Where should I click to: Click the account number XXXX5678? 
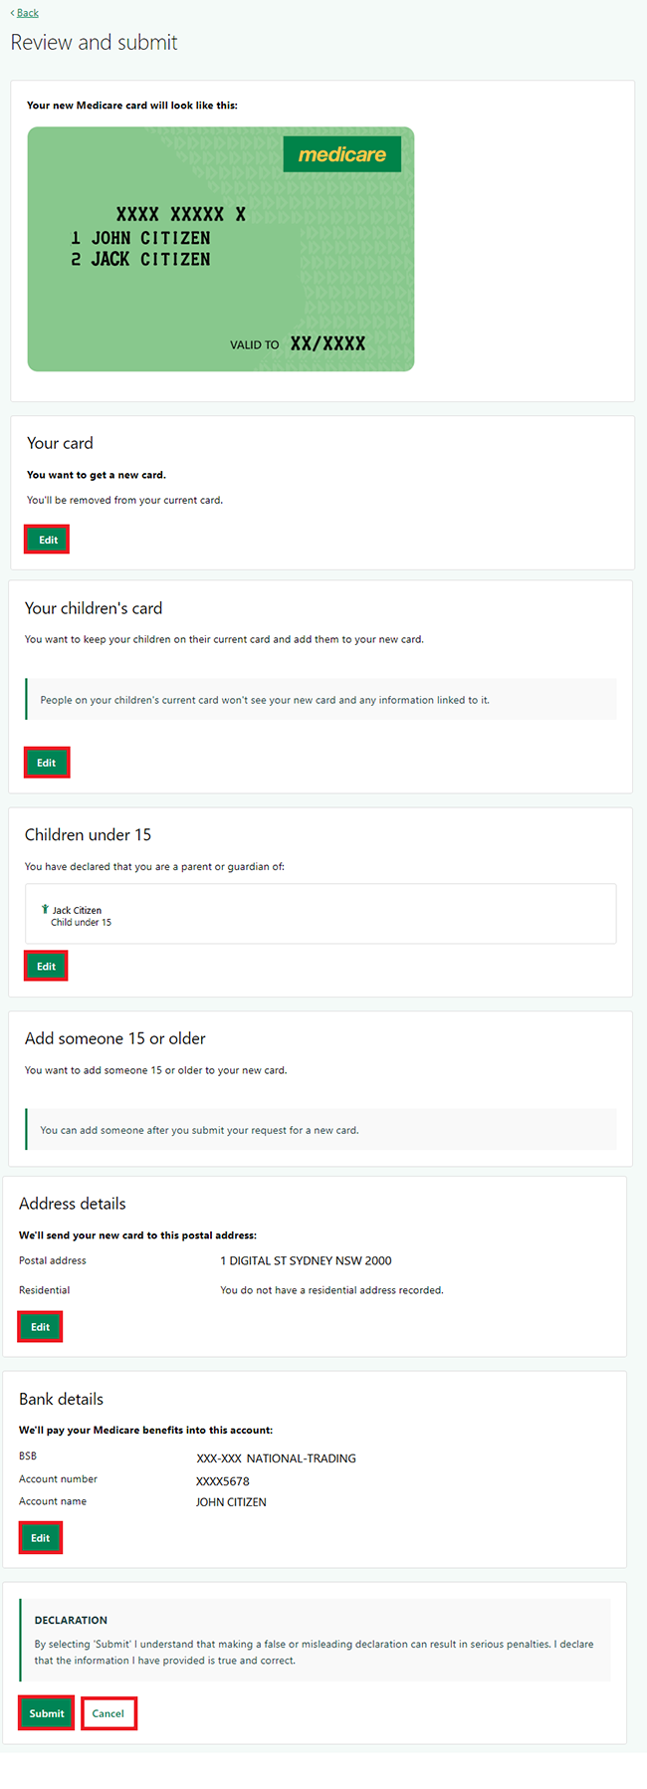pos(223,1481)
